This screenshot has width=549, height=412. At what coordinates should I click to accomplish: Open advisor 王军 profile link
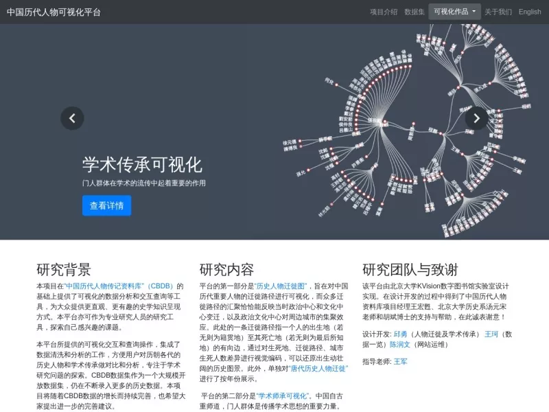(x=401, y=362)
